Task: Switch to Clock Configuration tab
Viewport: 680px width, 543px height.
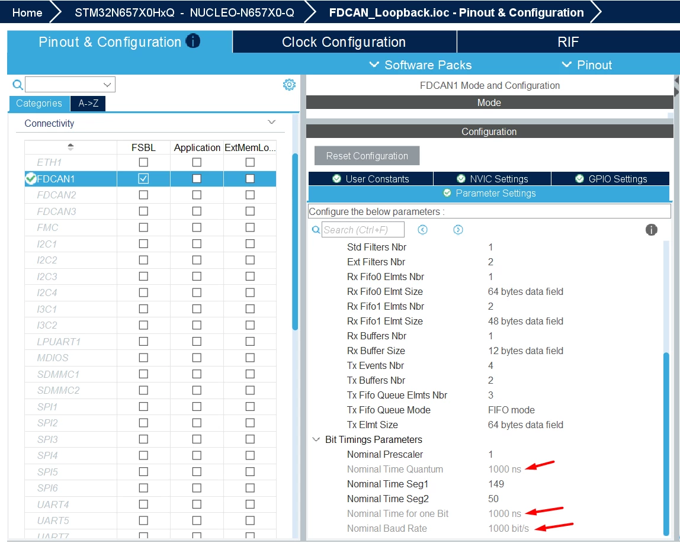Action: pos(344,41)
